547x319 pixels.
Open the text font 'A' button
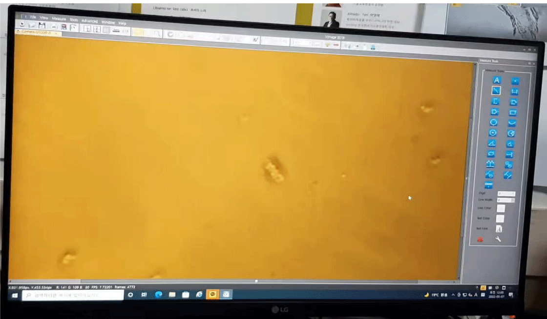(499, 229)
